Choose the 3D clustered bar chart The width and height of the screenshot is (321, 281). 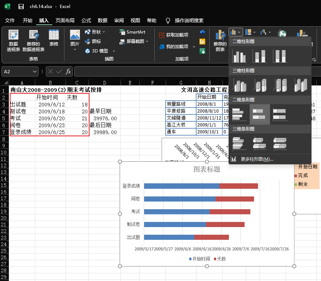point(239,143)
